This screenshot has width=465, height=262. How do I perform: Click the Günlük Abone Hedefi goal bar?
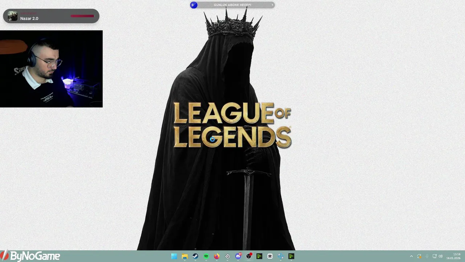click(232, 5)
